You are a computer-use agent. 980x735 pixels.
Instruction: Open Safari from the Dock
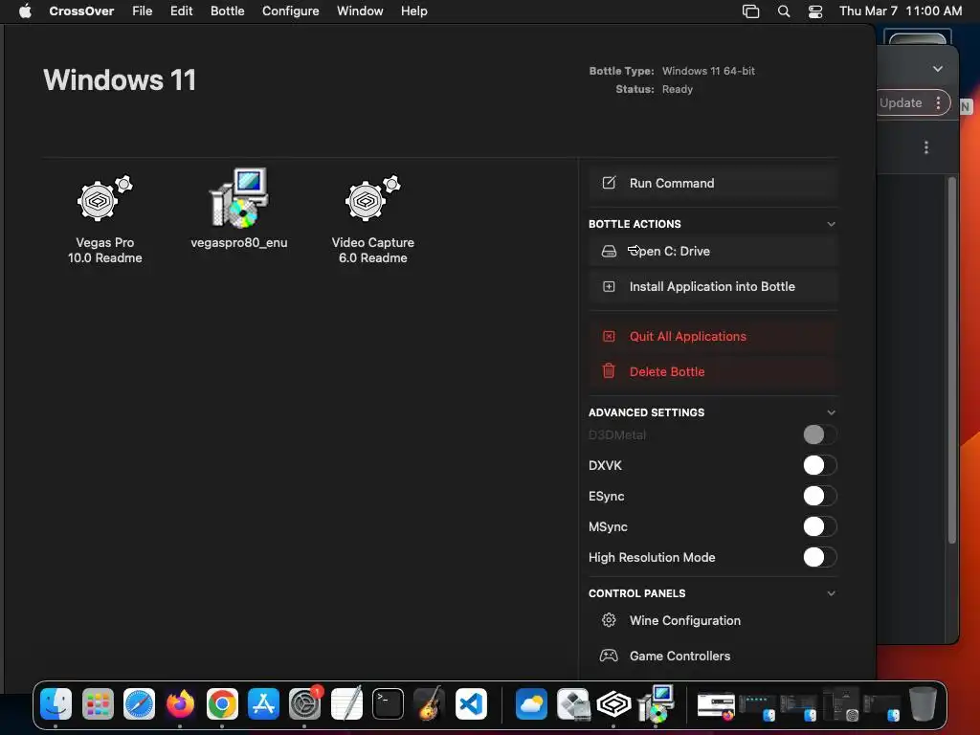139,703
